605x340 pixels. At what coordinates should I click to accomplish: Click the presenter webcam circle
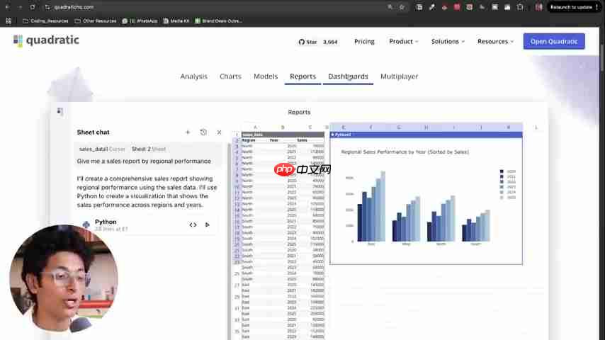tap(64, 278)
